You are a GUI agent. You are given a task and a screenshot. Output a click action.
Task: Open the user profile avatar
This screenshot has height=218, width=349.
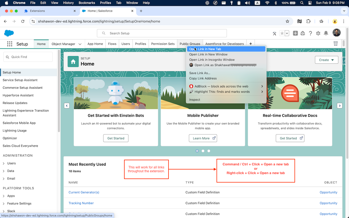(336, 33)
